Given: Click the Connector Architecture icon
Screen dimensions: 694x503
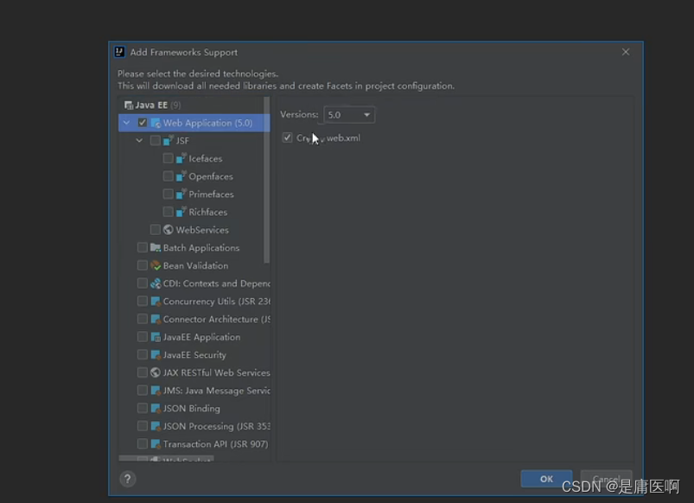Looking at the screenshot, I should coord(156,319).
